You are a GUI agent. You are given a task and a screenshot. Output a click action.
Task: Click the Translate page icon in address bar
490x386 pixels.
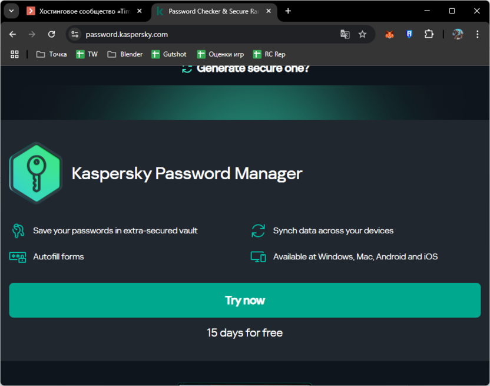click(345, 34)
